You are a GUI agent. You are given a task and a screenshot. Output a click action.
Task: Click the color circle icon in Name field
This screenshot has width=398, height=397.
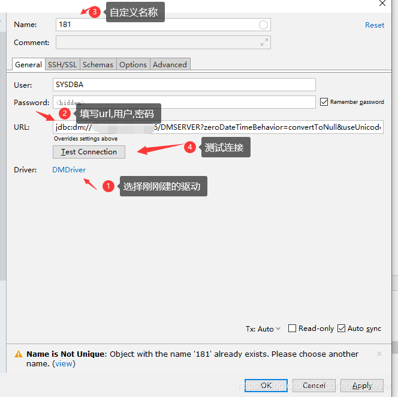pyautogui.click(x=263, y=25)
